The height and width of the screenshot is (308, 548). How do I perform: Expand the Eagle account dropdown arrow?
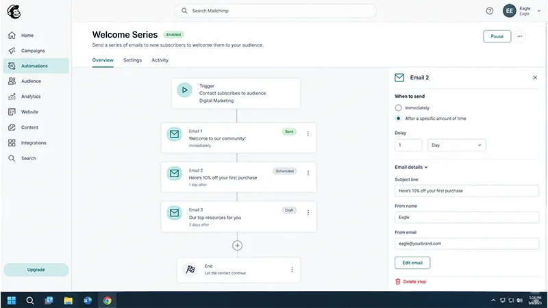pyautogui.click(x=539, y=11)
